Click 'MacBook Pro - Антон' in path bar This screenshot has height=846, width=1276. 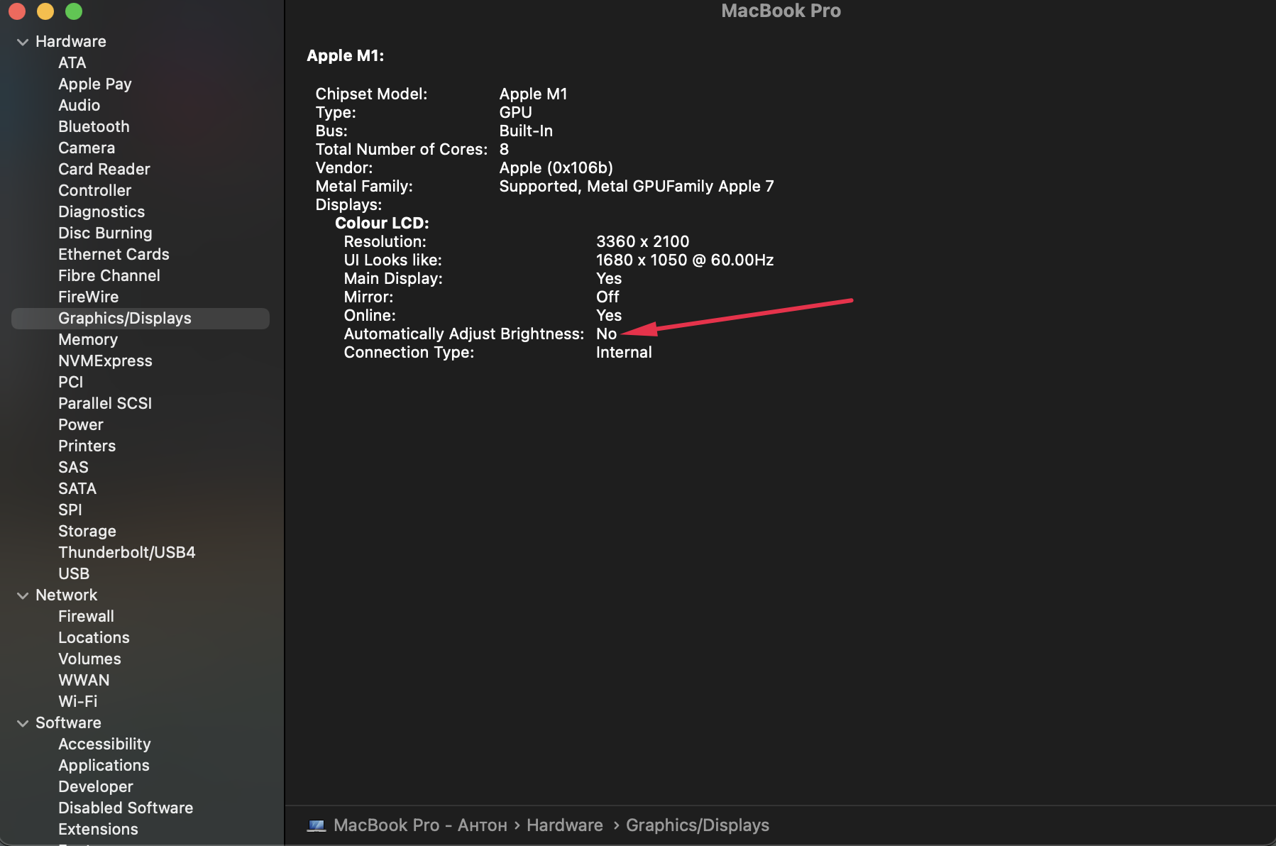420,825
